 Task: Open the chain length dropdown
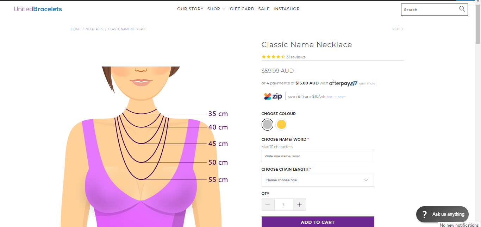[x=318, y=180]
